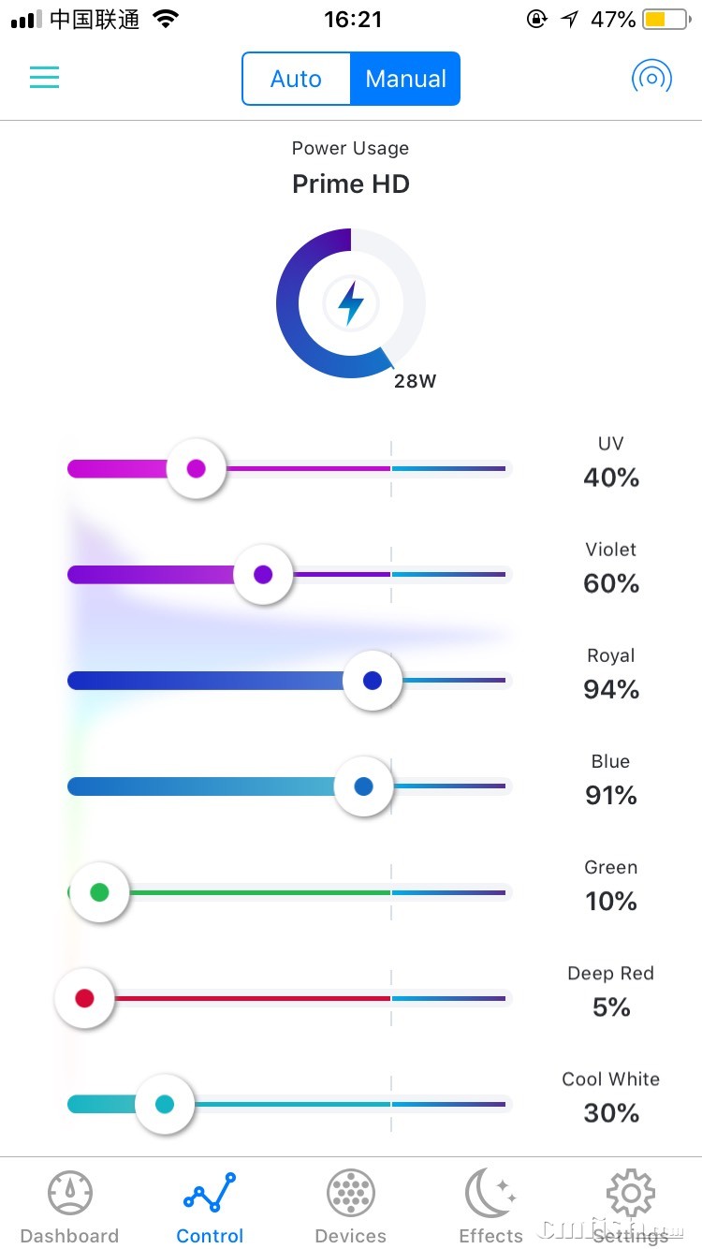Click the Violet slider knob

click(263, 574)
